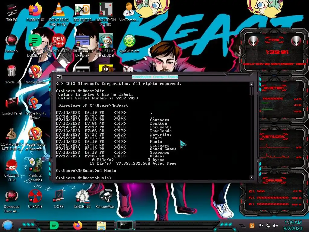This screenshot has height=232, width=309.
Task: Click the 'cd Music' command line
Action: click(86, 170)
